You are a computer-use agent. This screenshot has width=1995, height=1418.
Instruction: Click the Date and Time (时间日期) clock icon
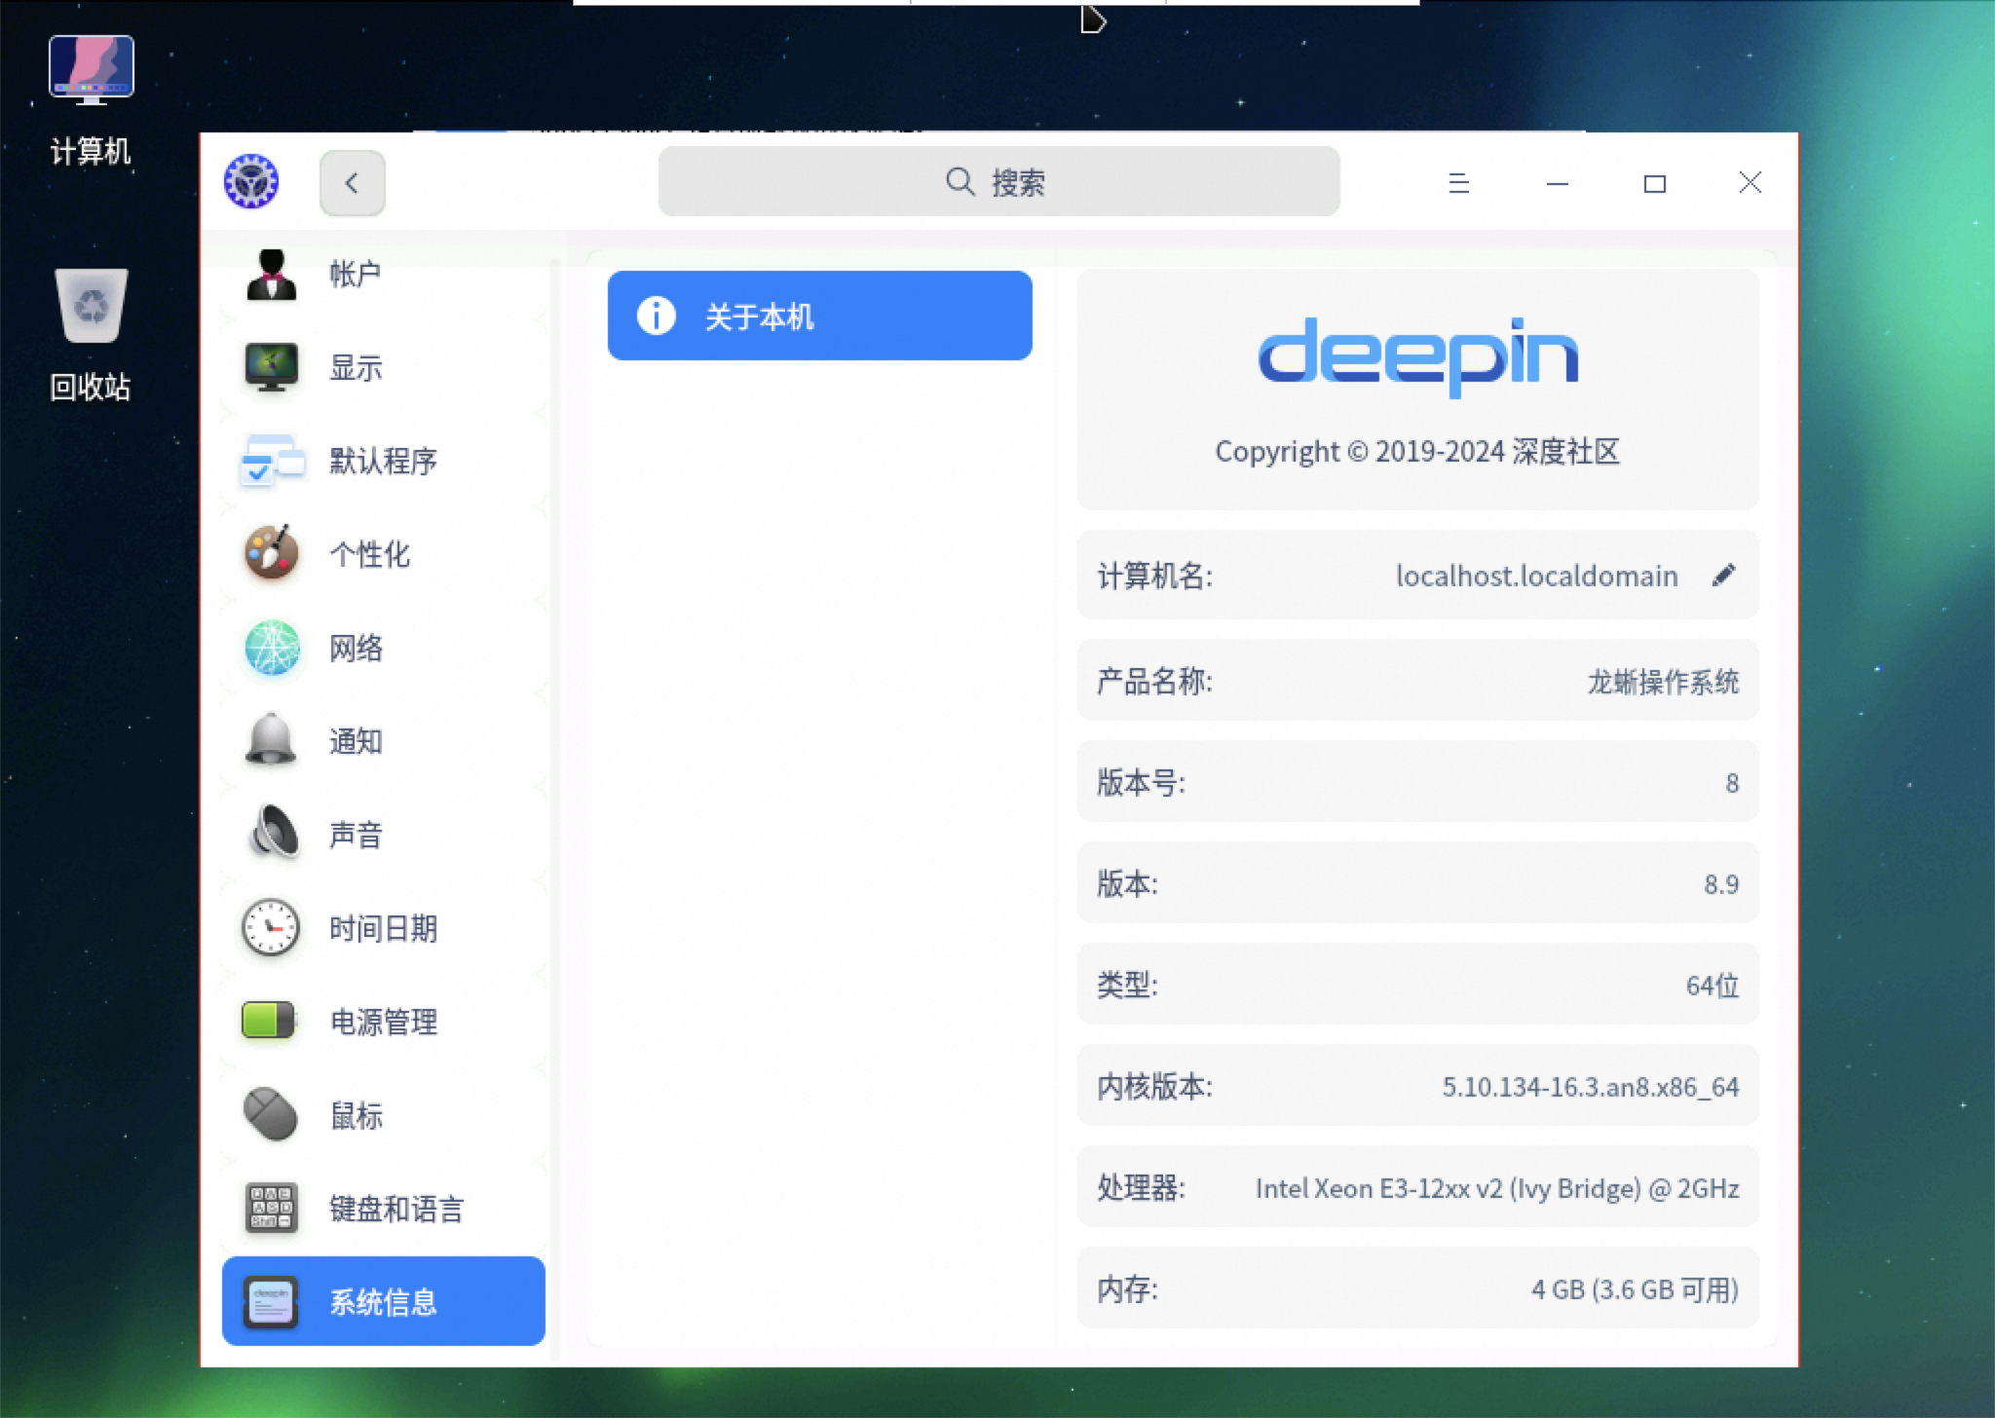pos(271,927)
